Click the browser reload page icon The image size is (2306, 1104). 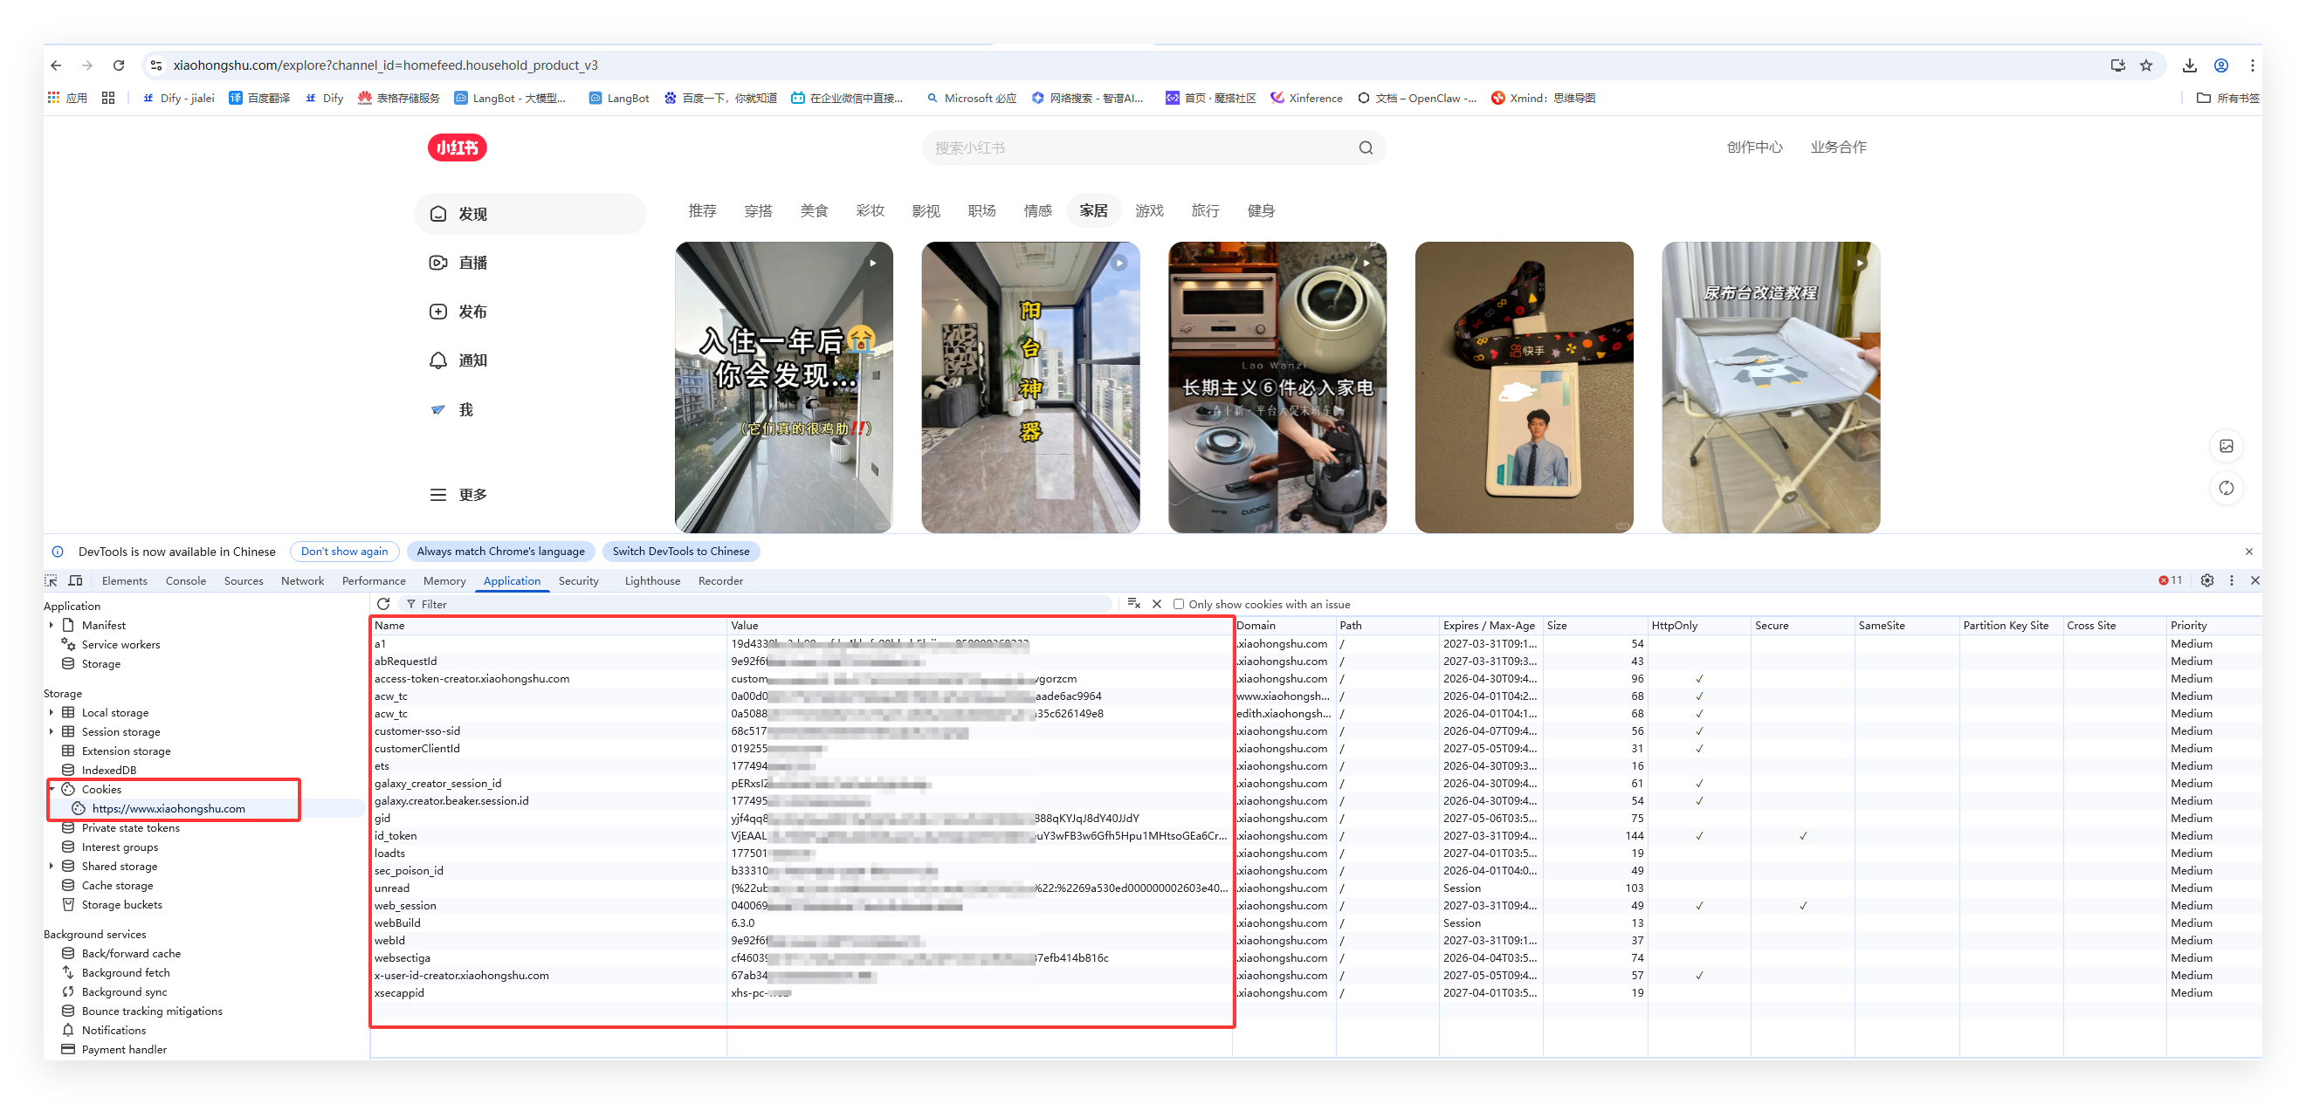118,65
